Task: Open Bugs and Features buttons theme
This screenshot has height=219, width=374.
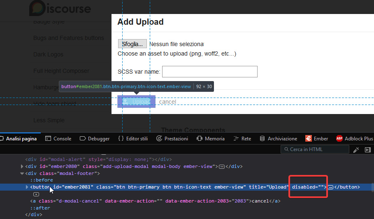Action: (69, 38)
